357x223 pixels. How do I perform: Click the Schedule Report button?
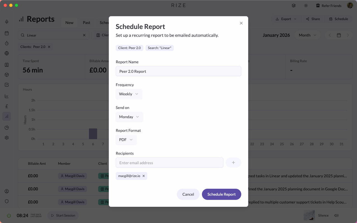click(x=221, y=194)
